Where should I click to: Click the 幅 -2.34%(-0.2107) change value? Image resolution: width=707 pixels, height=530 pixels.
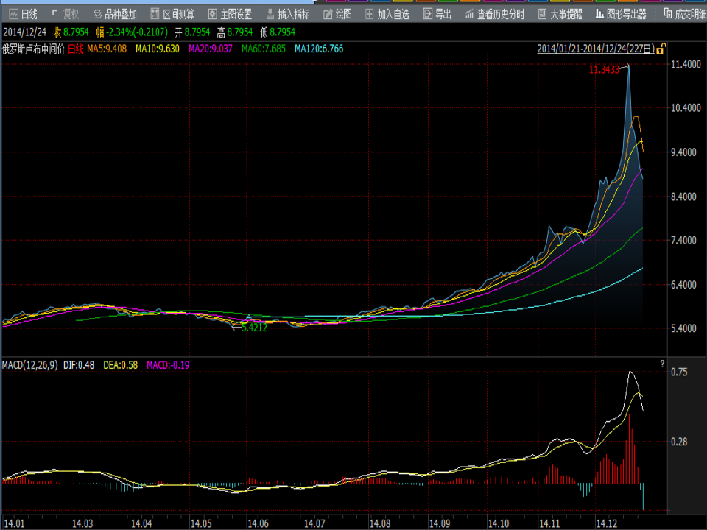point(132,32)
